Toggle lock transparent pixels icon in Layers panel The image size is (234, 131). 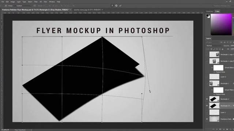(x=211, y=49)
